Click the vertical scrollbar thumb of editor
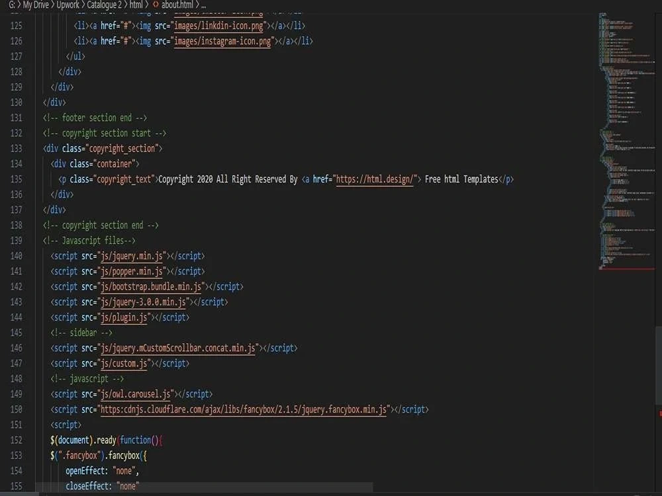 (658, 365)
